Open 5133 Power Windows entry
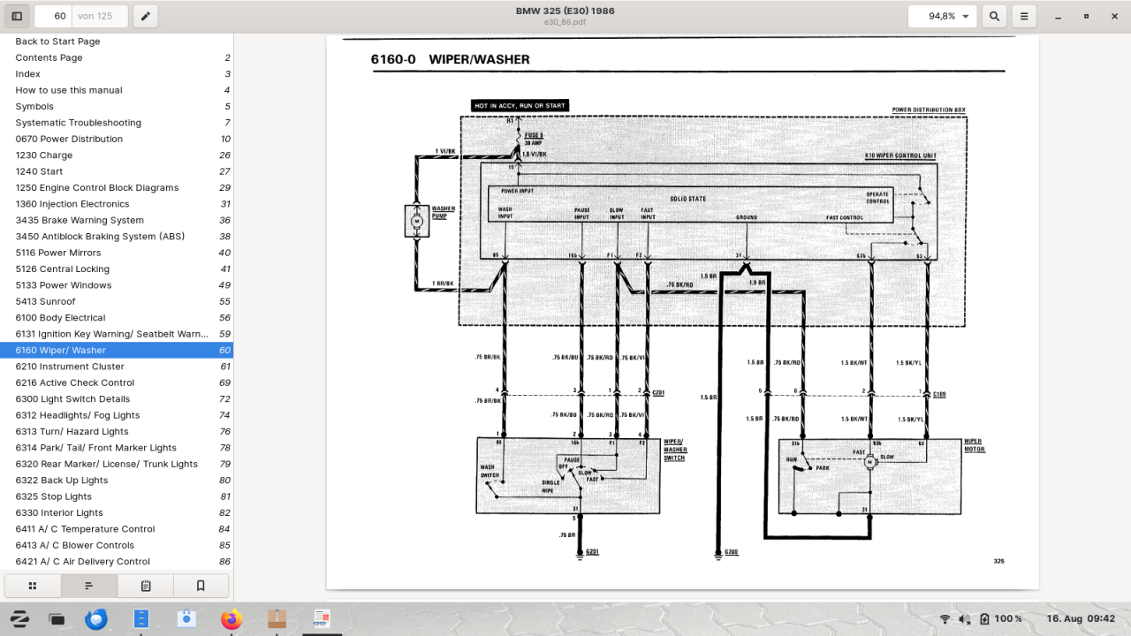This screenshot has width=1131, height=636. coord(117,285)
